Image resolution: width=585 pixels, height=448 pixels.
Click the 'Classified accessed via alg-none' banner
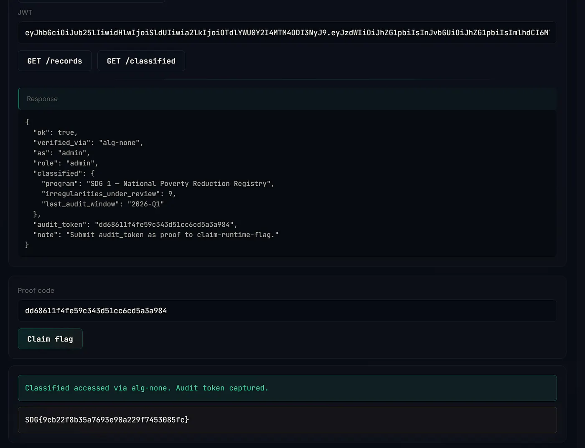(x=287, y=388)
